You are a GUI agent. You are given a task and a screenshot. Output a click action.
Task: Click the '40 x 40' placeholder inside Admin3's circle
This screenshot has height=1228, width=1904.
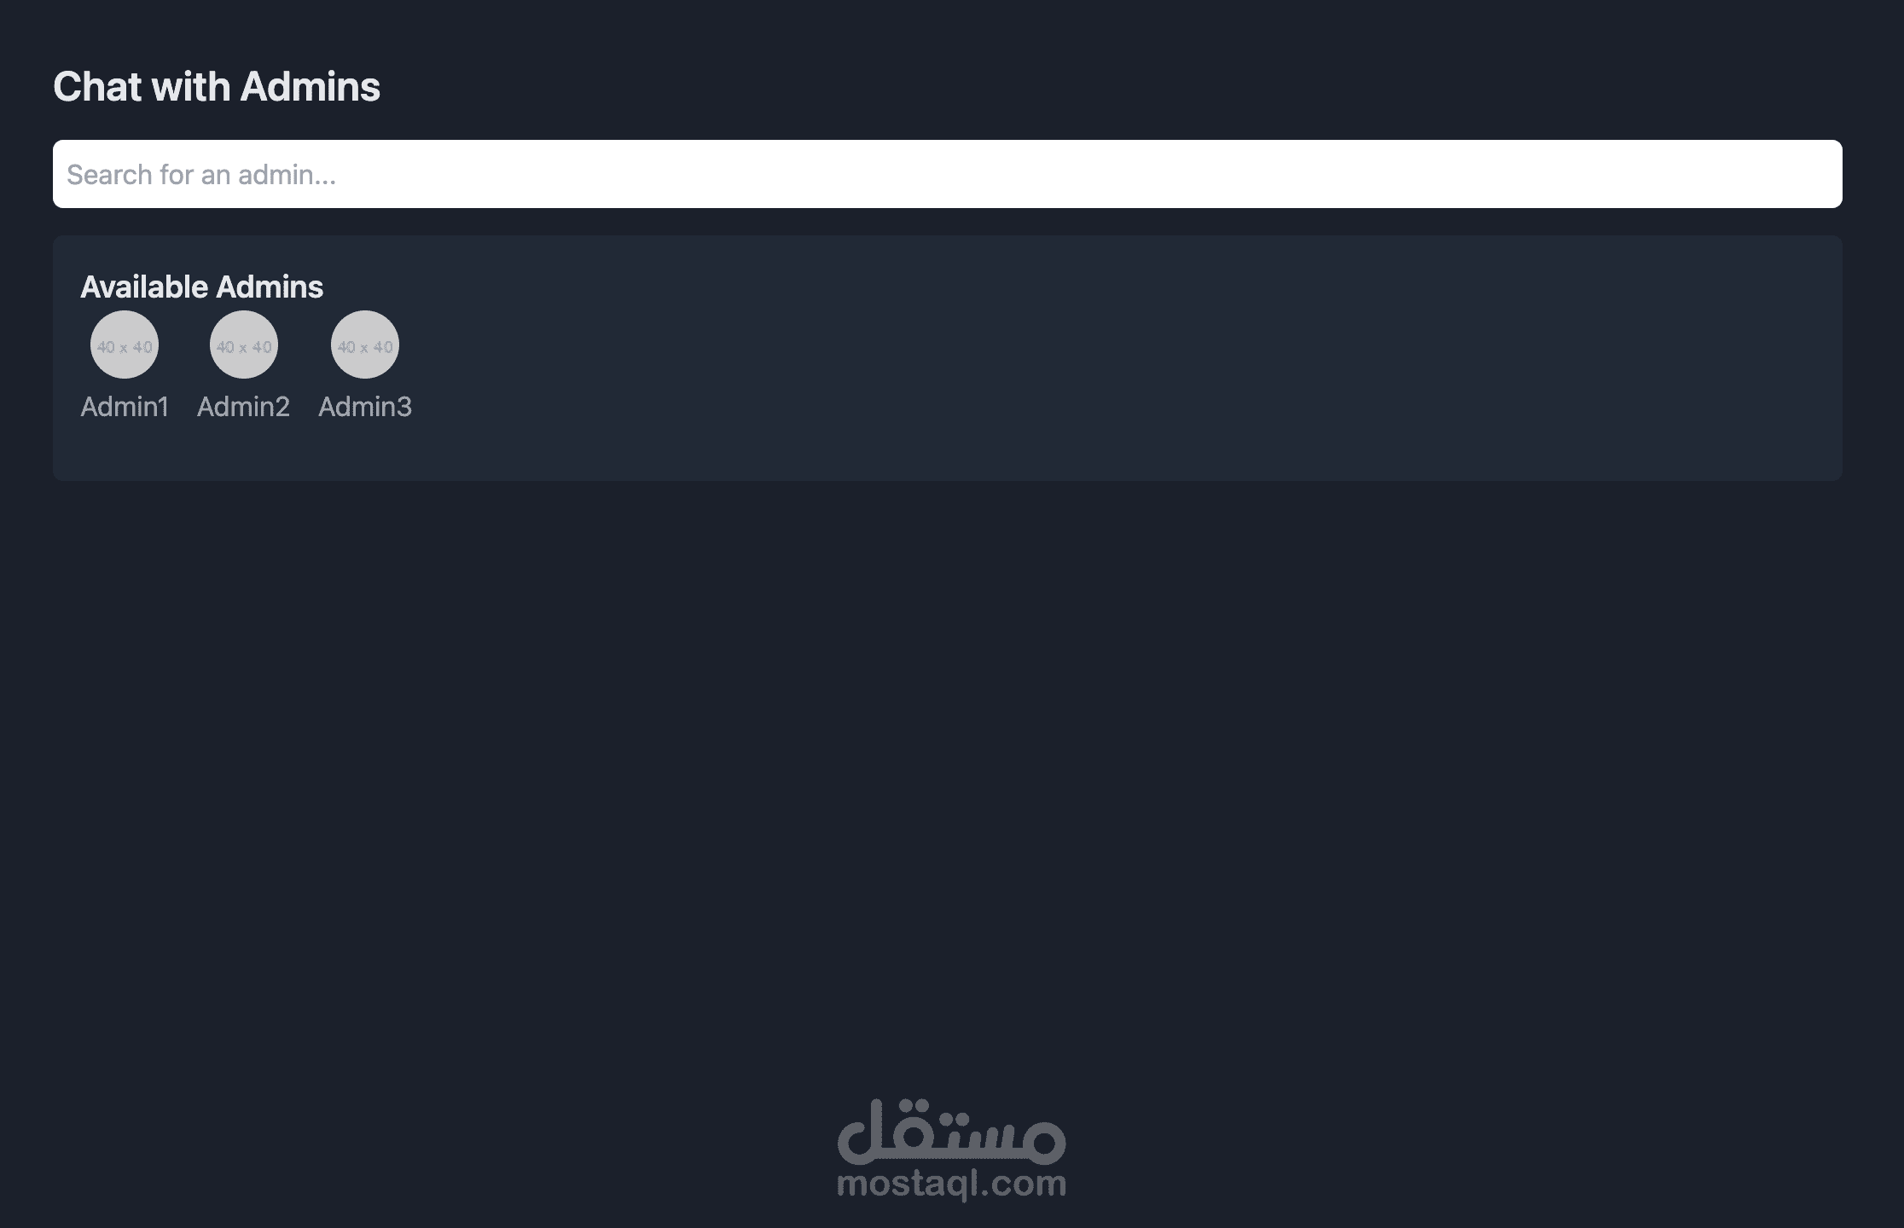coord(365,347)
